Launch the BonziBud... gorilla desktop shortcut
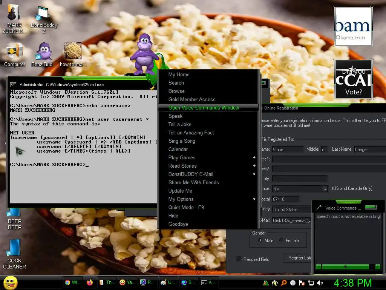The image size is (386, 290). coord(44,55)
